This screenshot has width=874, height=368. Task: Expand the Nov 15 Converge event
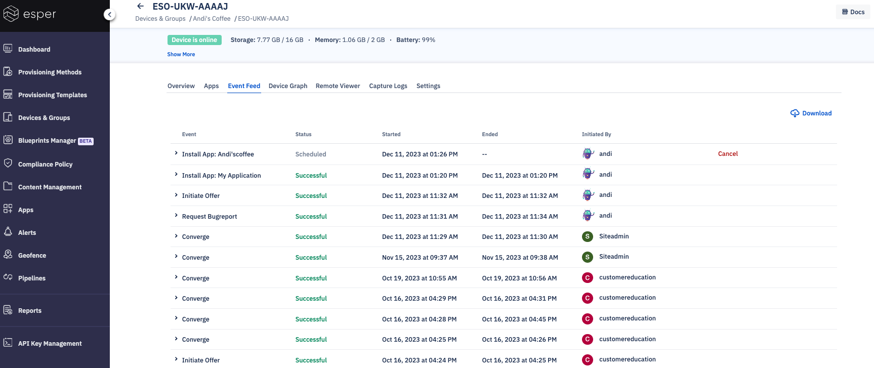coord(176,256)
